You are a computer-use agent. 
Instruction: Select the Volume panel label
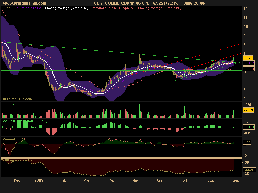pyautogui.click(x=8, y=105)
